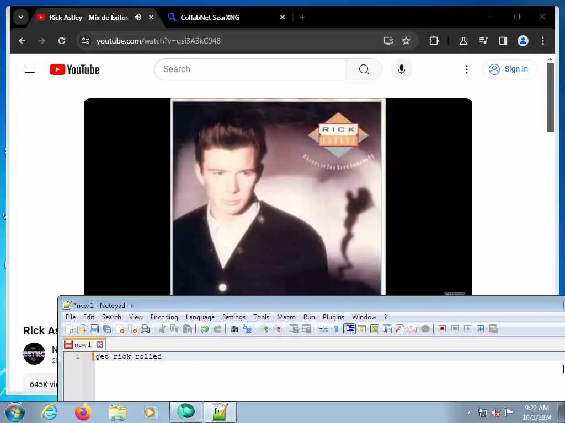Open Chrome Extensions puzzle icon
565x423 pixels.
(434, 41)
